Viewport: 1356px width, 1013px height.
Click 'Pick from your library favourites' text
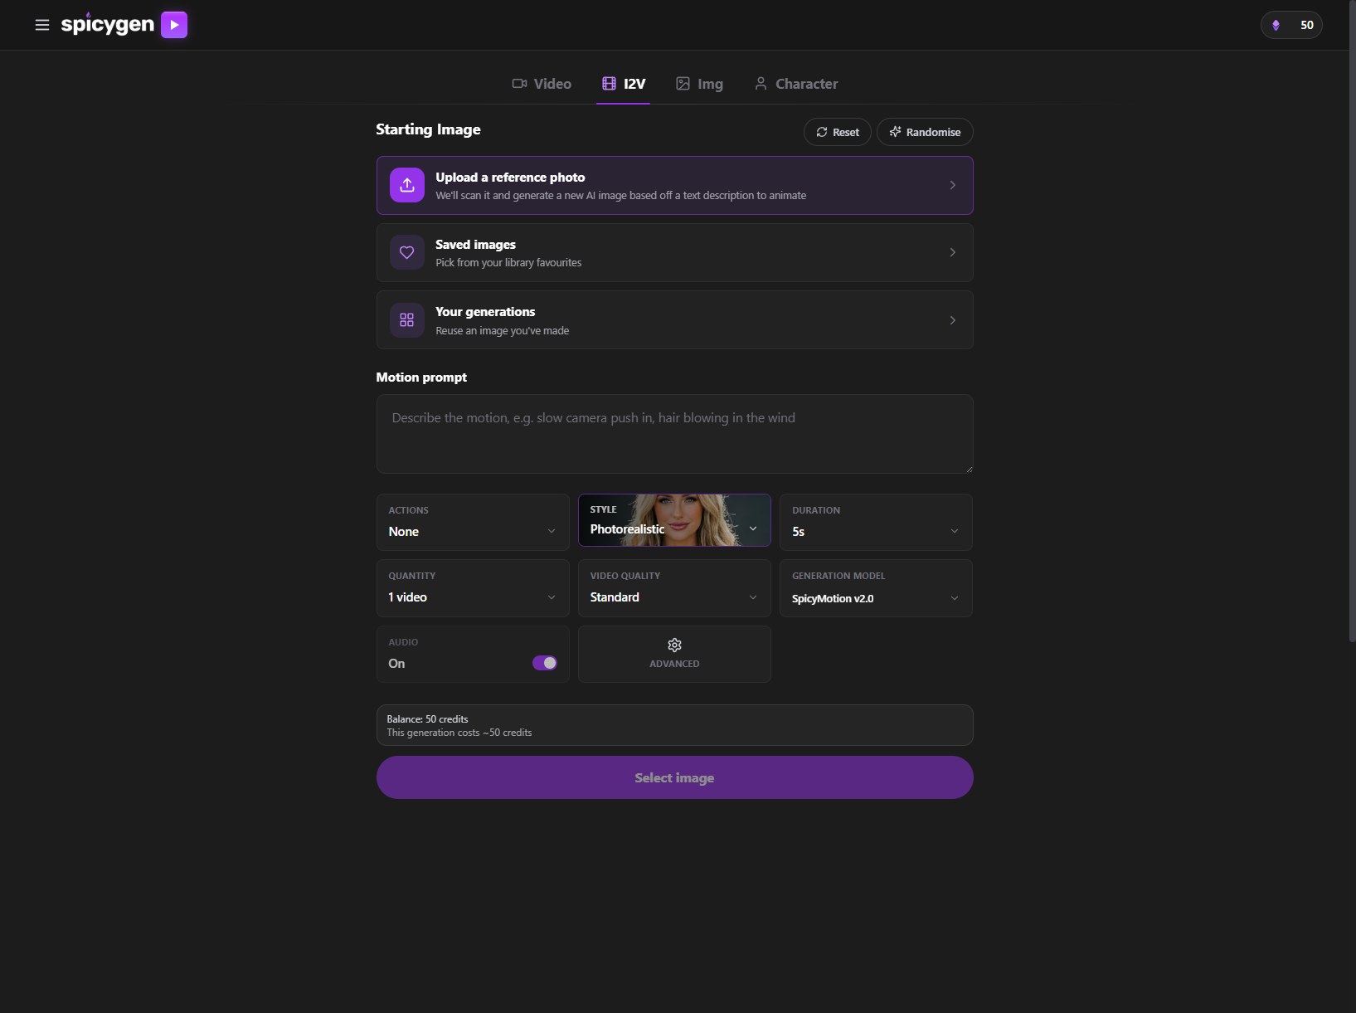(x=508, y=263)
